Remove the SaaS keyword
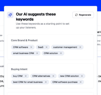101x95 pixels. pyautogui.click(x=47, y=47)
